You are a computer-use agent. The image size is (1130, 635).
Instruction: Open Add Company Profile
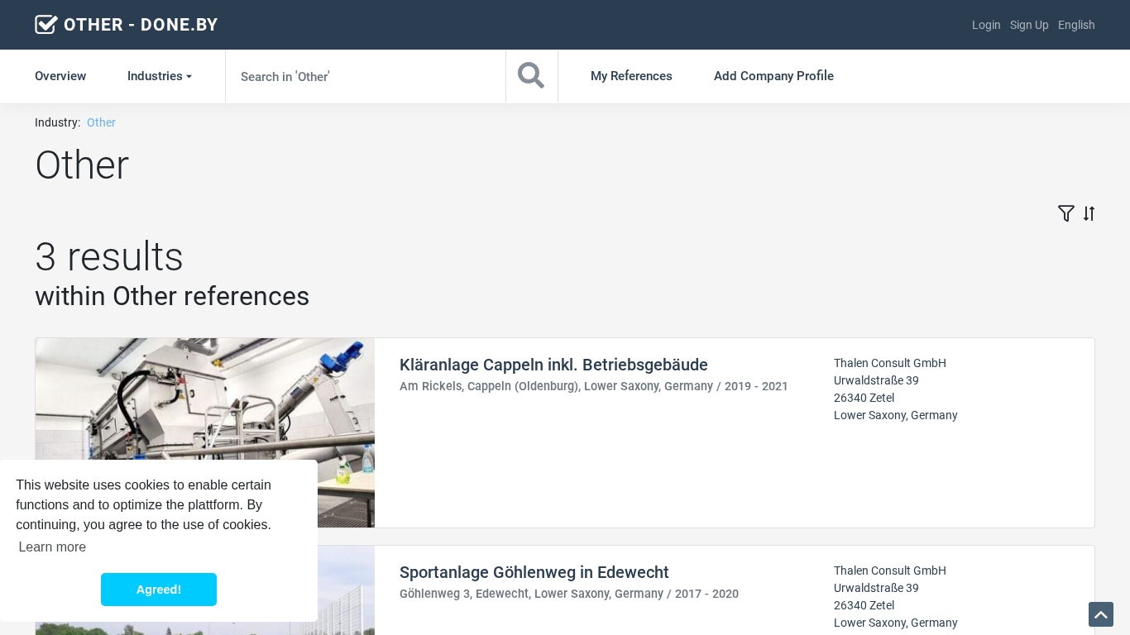(773, 76)
